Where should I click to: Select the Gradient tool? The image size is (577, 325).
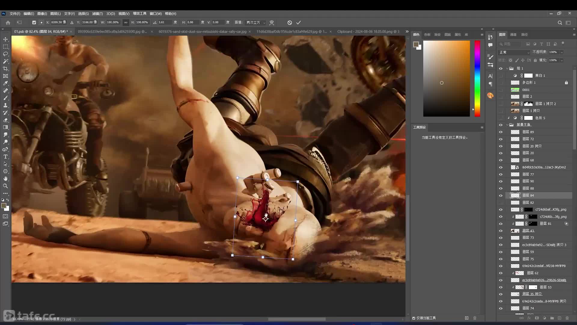pyautogui.click(x=5, y=127)
